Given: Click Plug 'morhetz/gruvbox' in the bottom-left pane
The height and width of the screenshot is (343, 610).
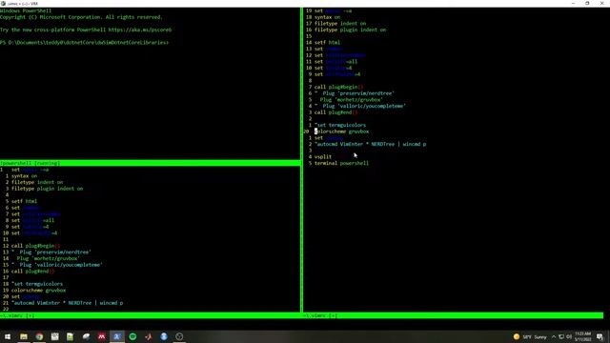Looking at the screenshot, I should tap(48, 258).
